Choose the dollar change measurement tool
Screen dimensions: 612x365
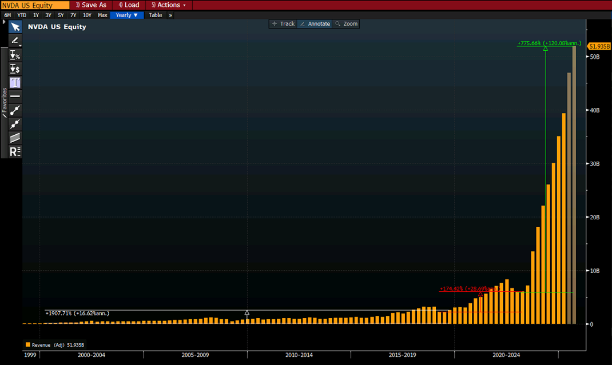tap(15, 69)
